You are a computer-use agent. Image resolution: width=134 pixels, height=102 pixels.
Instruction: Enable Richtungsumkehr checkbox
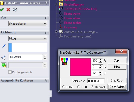pyautogui.click(x=10, y=72)
